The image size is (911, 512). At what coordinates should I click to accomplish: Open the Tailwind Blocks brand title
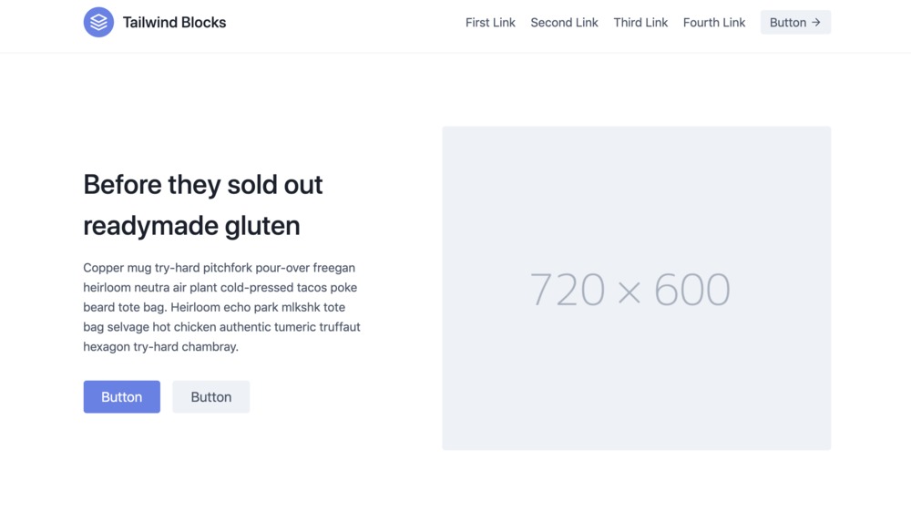coord(174,22)
